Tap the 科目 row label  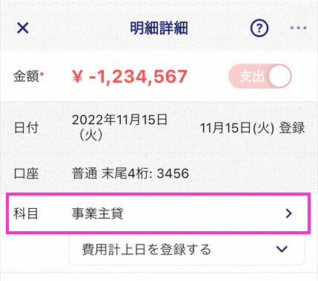[x=26, y=213]
